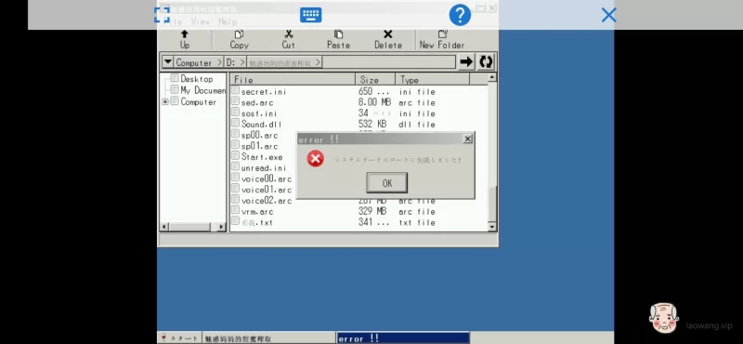The width and height of the screenshot is (743, 344).
Task: Click the file icon of sosf.ini
Action: 236,112
